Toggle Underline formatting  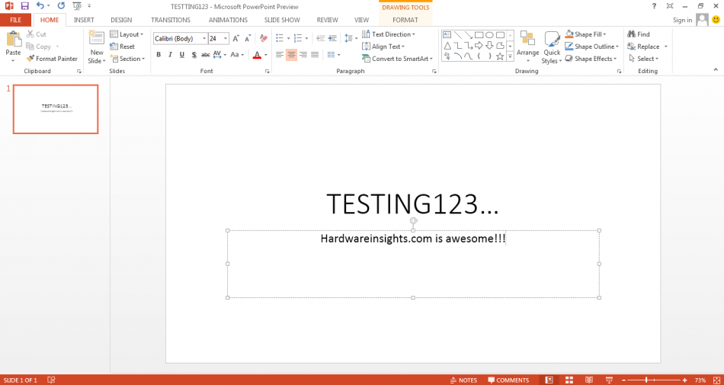182,54
